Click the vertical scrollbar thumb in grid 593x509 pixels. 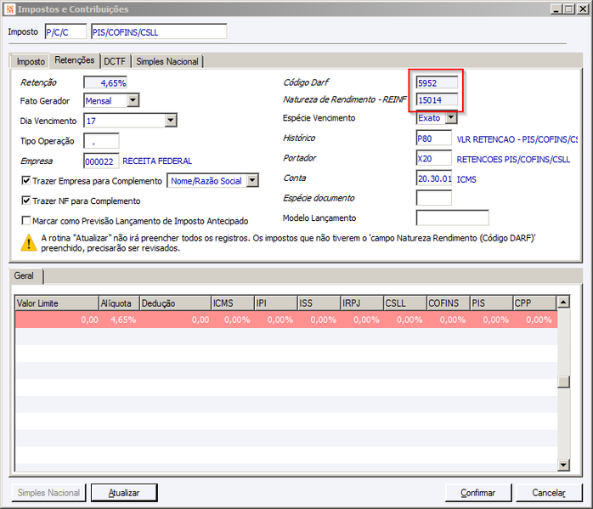coord(563,382)
